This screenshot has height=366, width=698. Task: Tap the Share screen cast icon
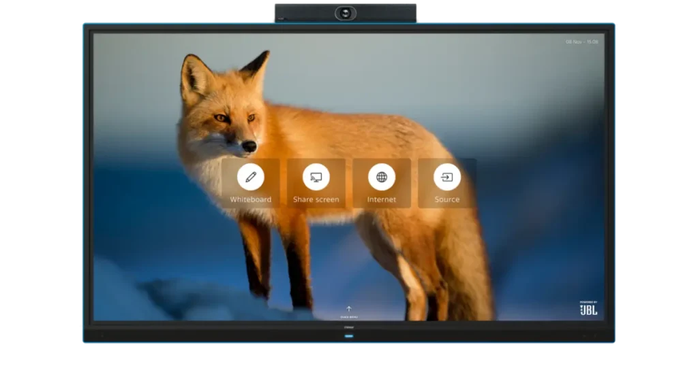pyautogui.click(x=316, y=177)
